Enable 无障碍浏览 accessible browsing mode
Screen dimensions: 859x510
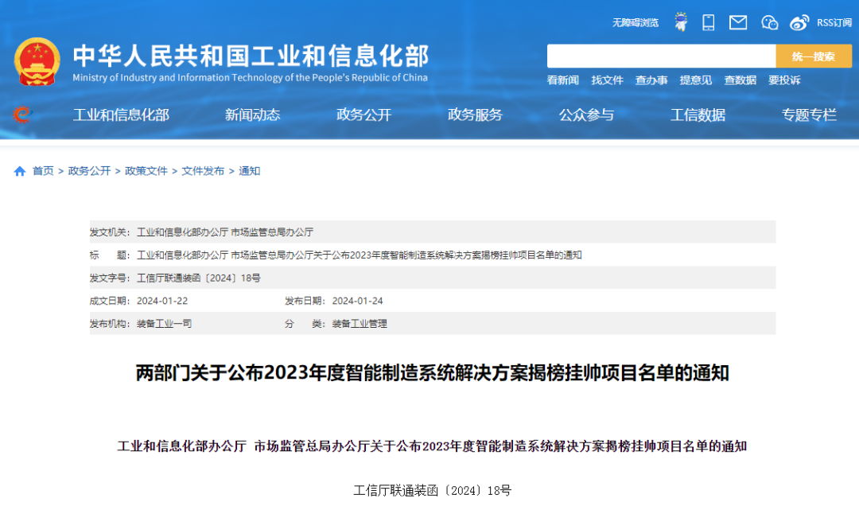(x=635, y=22)
